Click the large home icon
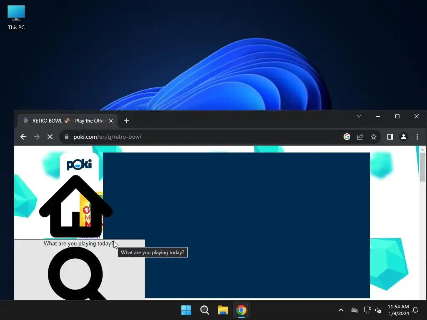Screen dimensions: 427x320 [76, 206]
